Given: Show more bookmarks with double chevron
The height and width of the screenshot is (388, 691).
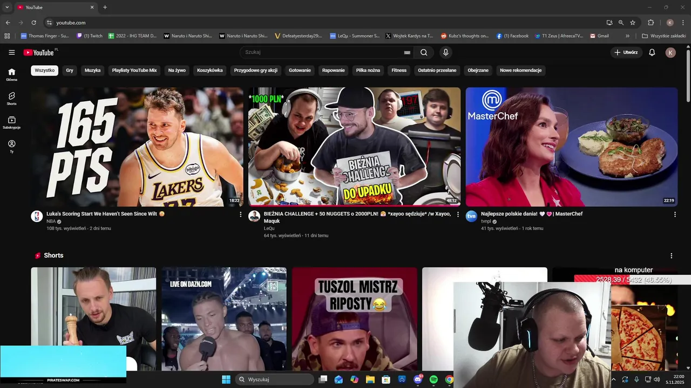Looking at the screenshot, I should point(627,36).
